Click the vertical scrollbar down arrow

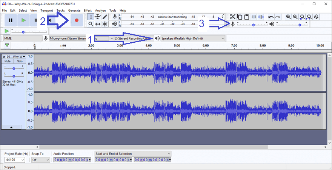coord(329,142)
